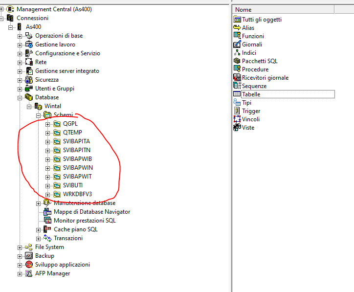Select the SVIBAPWIT schema
The width and height of the screenshot is (354, 292).
click(x=77, y=177)
